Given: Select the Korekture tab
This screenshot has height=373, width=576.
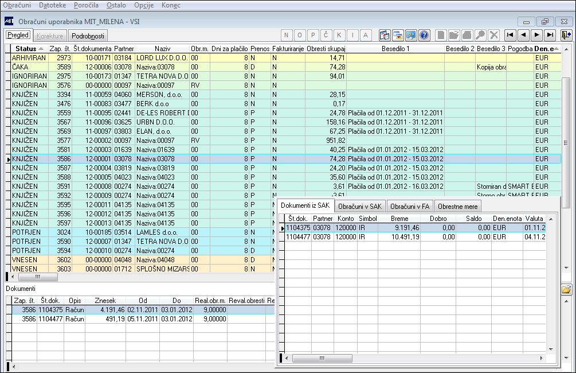Looking at the screenshot, I should [x=50, y=36].
